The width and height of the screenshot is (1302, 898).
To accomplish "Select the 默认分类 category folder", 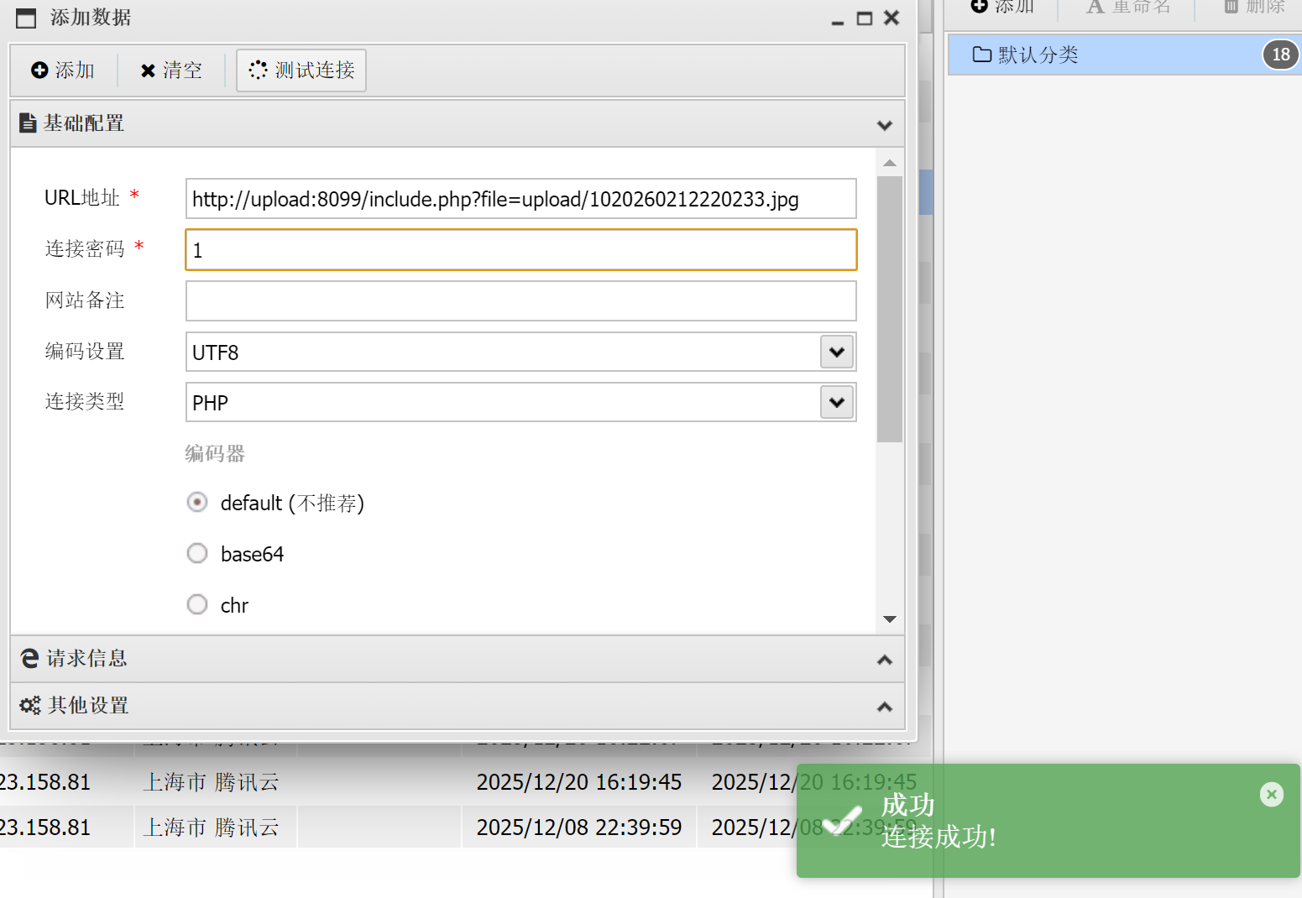I will (1125, 55).
